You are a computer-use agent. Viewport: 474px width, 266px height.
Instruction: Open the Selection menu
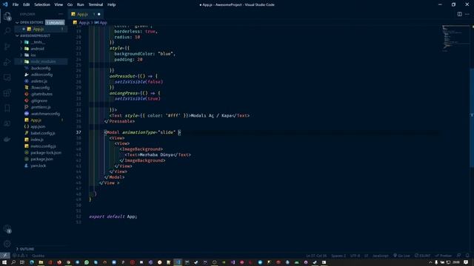[x=42, y=4]
